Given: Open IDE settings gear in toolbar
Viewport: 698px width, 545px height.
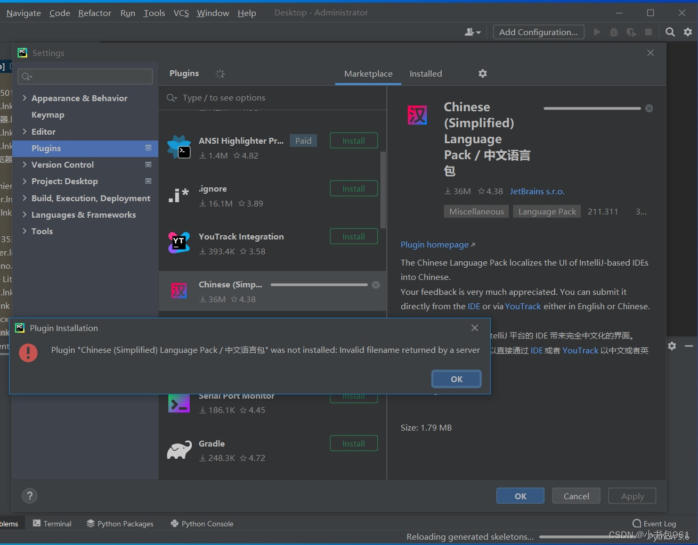Looking at the screenshot, I should pyautogui.click(x=688, y=32).
